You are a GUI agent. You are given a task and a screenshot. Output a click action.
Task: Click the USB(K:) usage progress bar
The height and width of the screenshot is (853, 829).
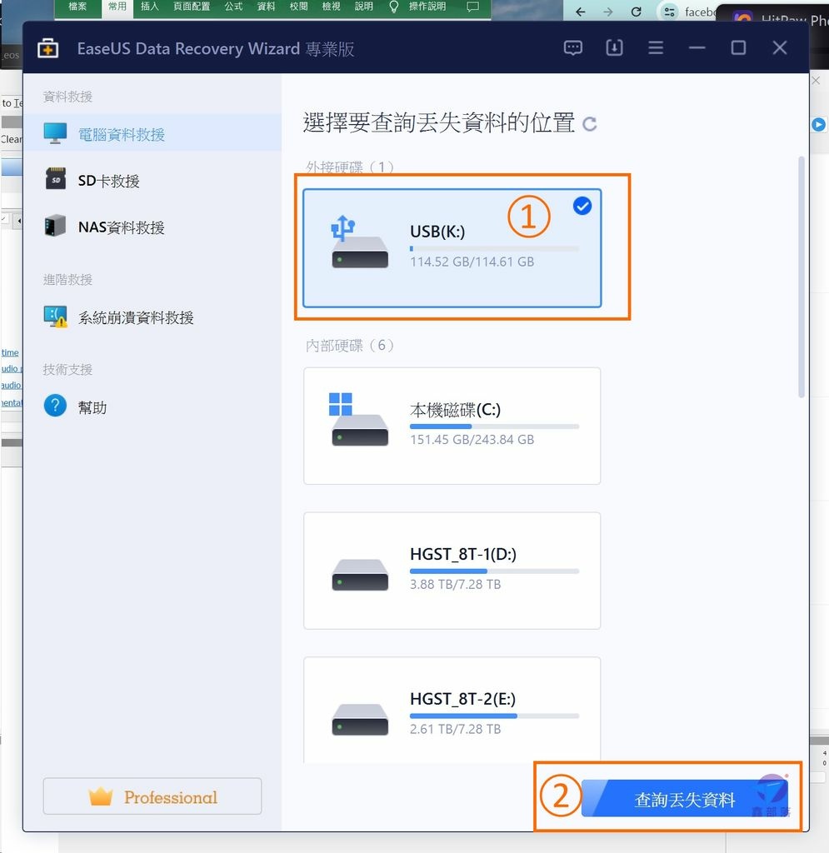[494, 248]
